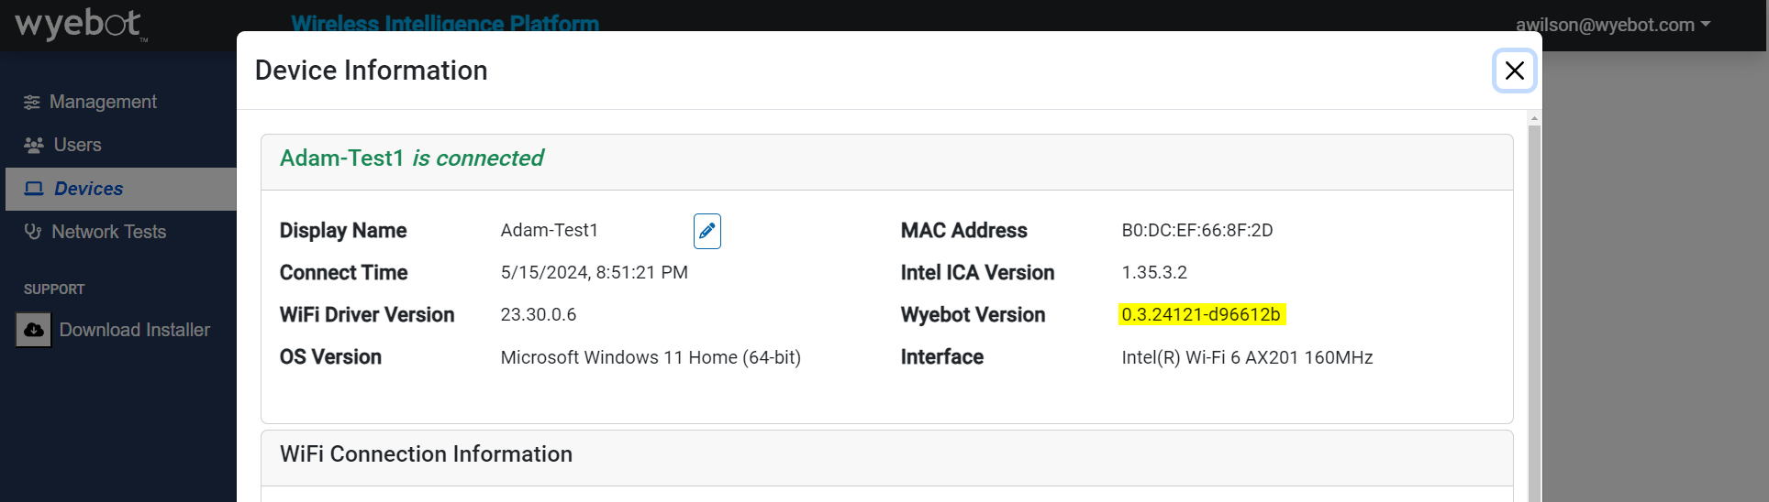Open the Management sidebar section
The image size is (1769, 502).
103,102
